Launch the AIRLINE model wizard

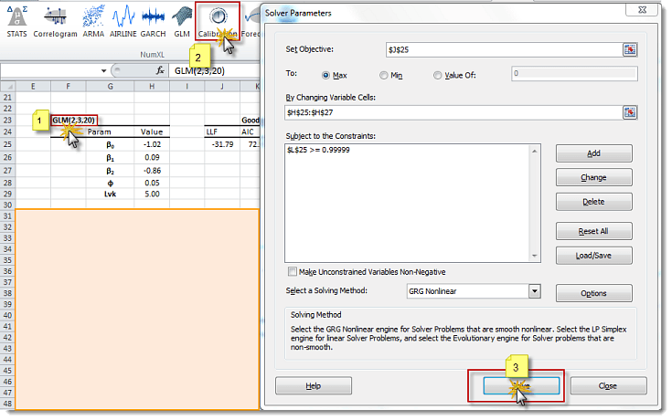pyautogui.click(x=123, y=21)
